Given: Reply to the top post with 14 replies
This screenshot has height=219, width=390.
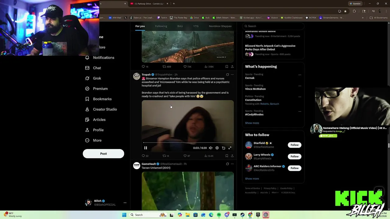Looking at the screenshot, I should (x=145, y=67).
